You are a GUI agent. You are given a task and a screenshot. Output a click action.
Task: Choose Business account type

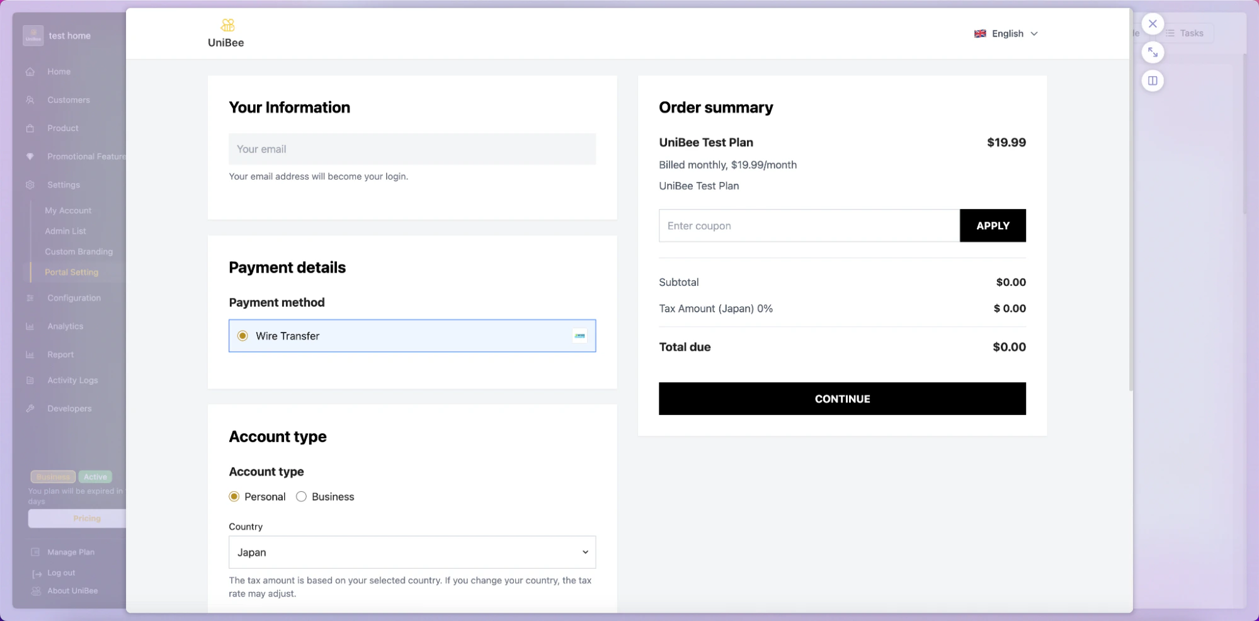point(301,496)
